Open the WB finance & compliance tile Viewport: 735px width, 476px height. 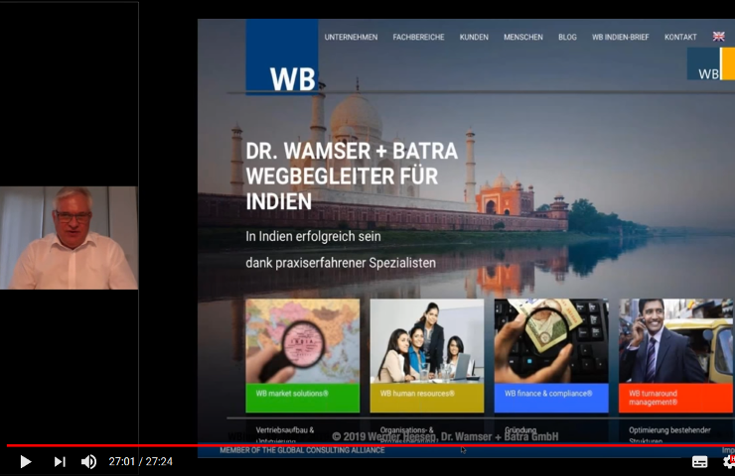(550, 355)
